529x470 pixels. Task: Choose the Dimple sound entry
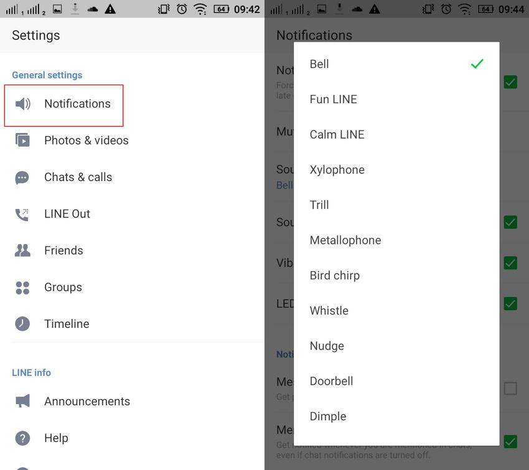(396, 417)
